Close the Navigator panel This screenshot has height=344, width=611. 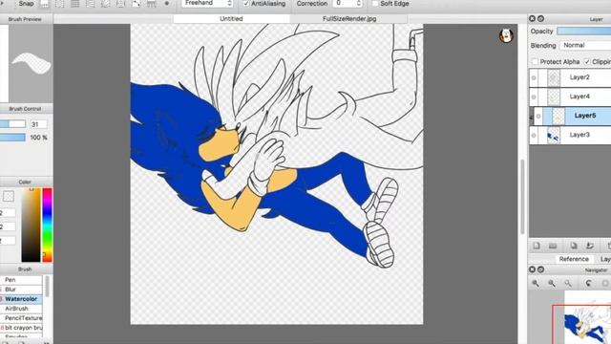tap(532, 269)
